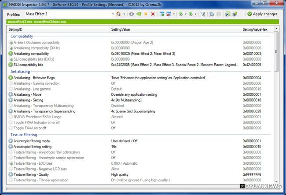Image resolution: width=286 pixels, height=195 pixels.
Task: Click the greyed-out list icon in the toolbar
Action: 219,14
